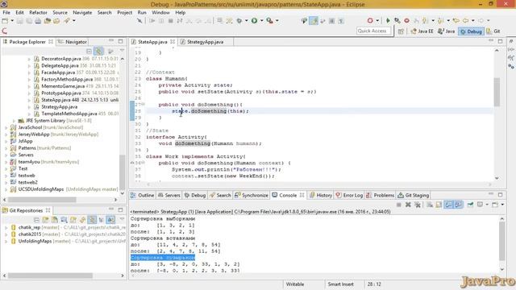Image resolution: width=516 pixels, height=290 pixels.
Task: Open the Problems tab
Action: tap(380, 195)
